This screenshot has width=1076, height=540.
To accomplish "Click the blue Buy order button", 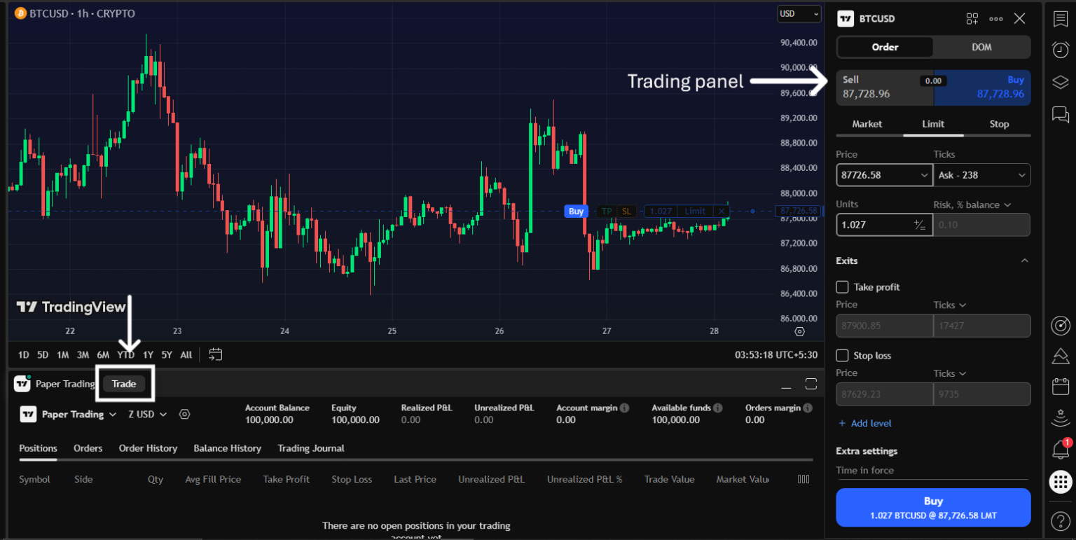I will 933,507.
